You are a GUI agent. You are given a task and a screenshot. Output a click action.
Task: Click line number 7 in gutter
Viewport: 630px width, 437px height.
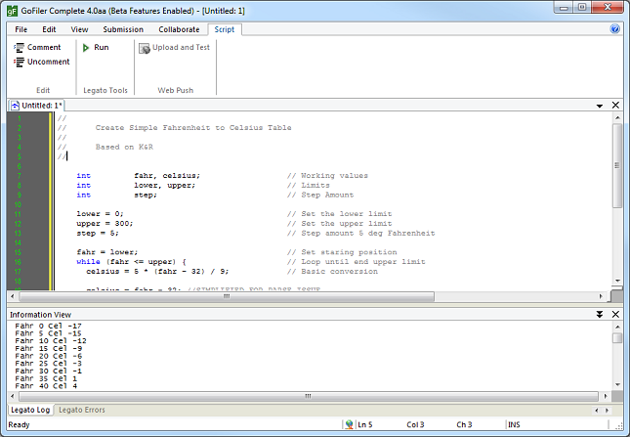(19, 176)
